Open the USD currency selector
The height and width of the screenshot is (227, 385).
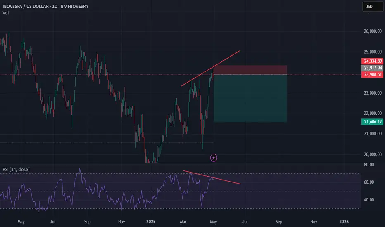(373, 6)
